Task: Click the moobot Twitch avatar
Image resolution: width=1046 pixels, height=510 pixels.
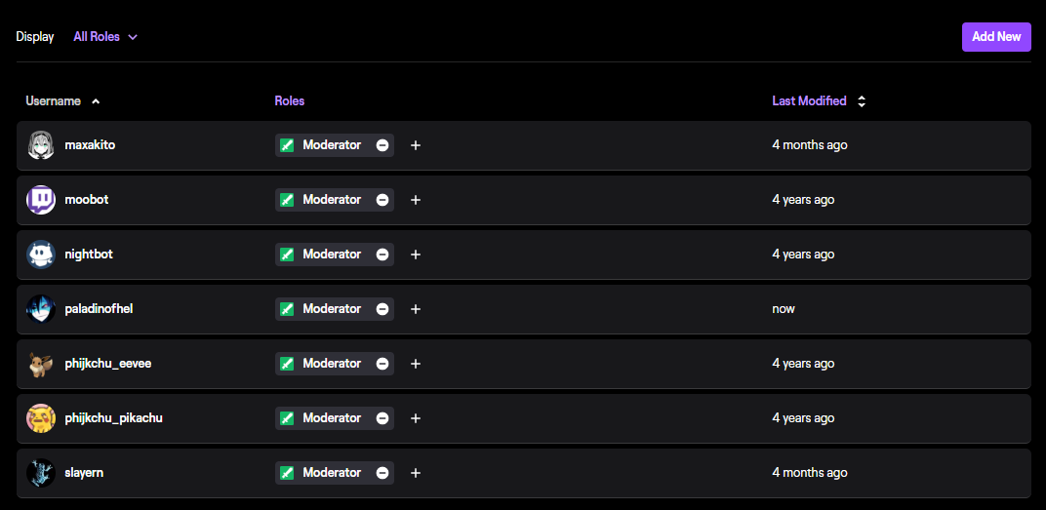Action: tap(41, 200)
